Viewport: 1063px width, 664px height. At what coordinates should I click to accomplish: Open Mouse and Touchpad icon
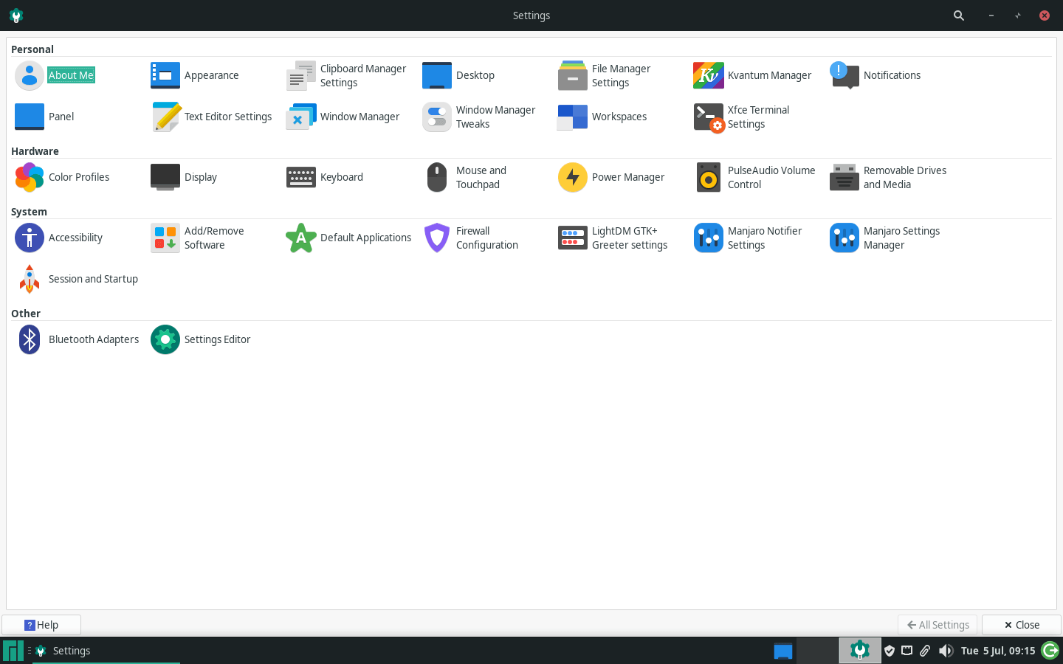(x=437, y=177)
